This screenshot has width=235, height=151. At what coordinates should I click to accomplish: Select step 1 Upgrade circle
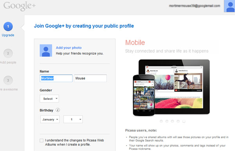(x=8, y=27)
